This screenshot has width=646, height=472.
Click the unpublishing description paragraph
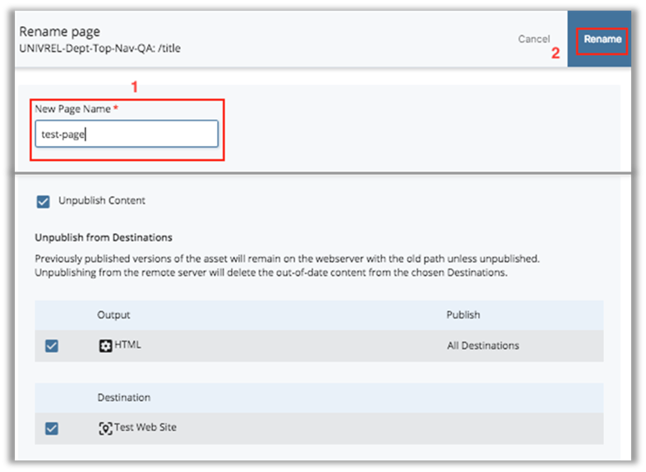coord(288,265)
